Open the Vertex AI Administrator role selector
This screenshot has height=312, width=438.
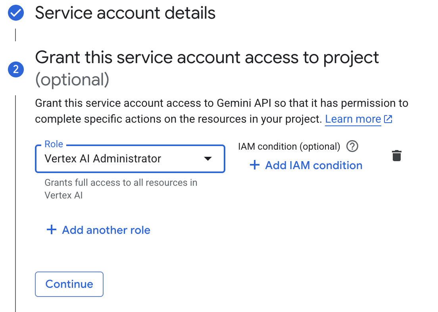tap(119, 159)
